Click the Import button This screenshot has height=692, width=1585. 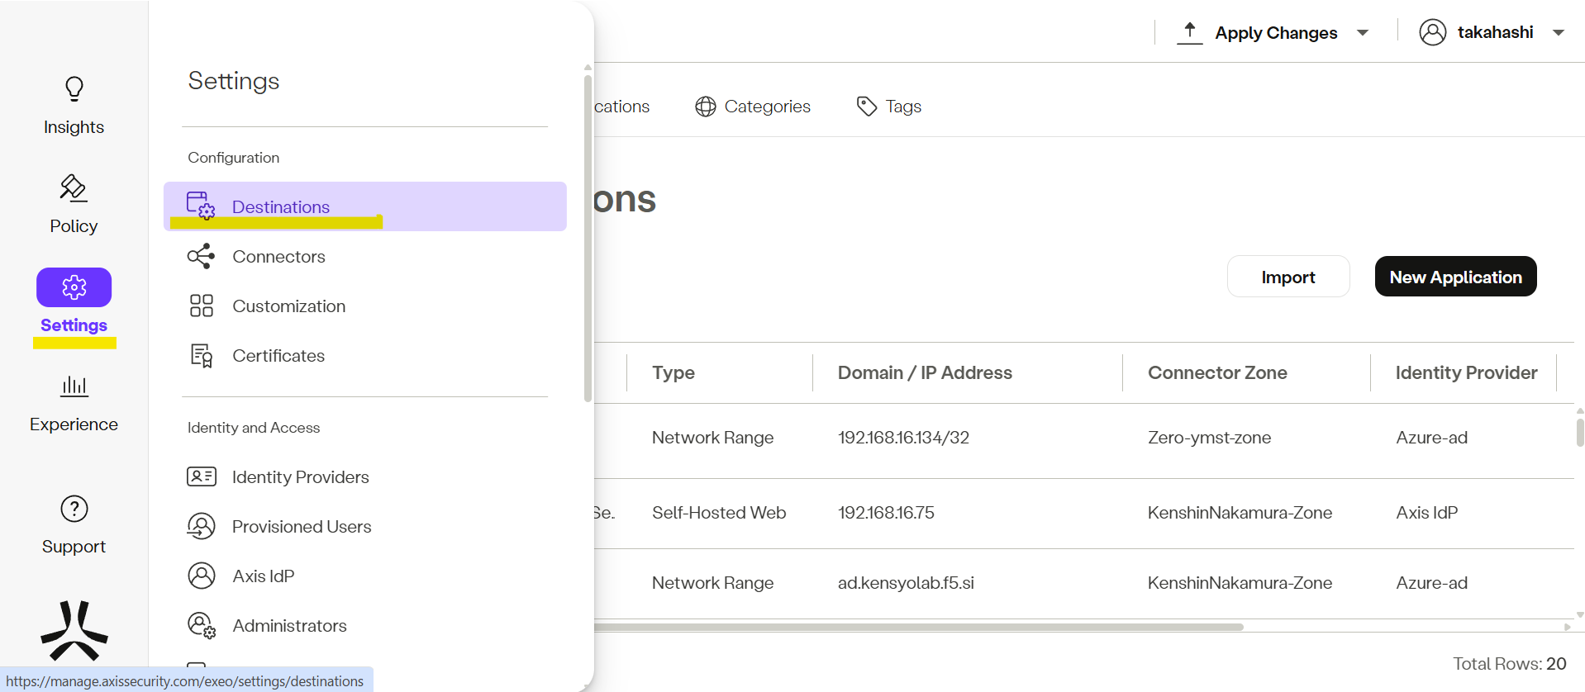[1288, 277]
